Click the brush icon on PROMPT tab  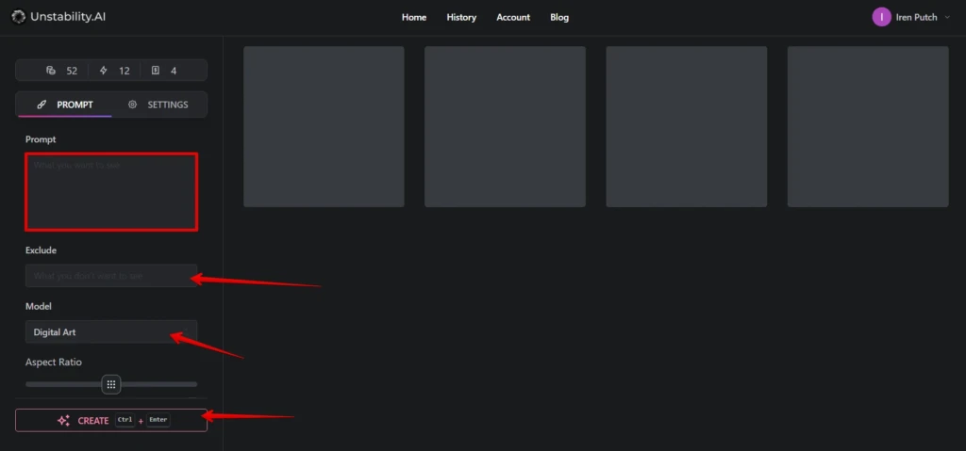[x=42, y=105]
